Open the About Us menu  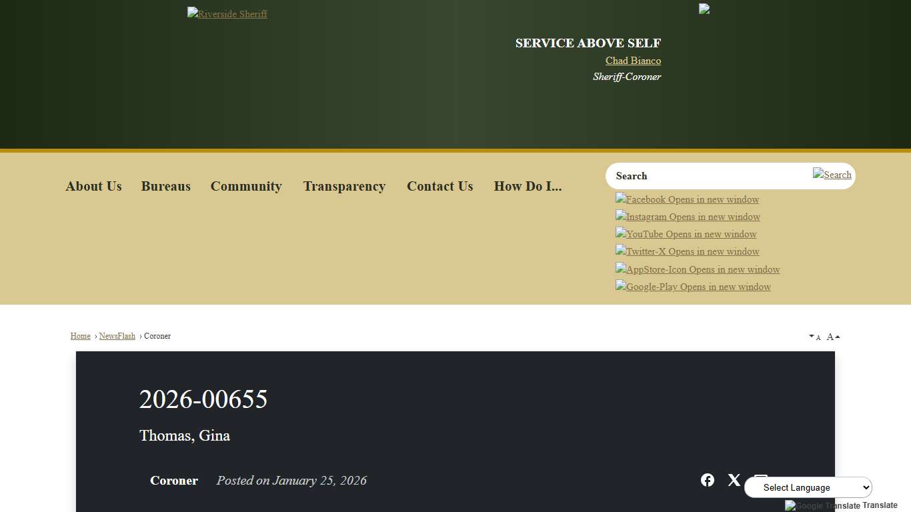coord(93,186)
